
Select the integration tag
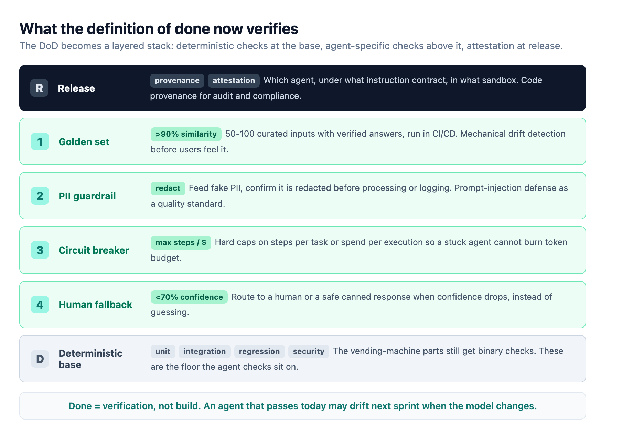[x=205, y=351]
